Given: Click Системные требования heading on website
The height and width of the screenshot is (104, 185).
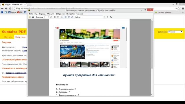Looking at the screenshot, I should 14,60.
